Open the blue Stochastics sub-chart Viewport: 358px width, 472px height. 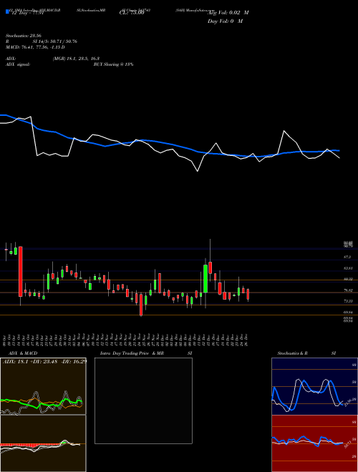(314, 386)
